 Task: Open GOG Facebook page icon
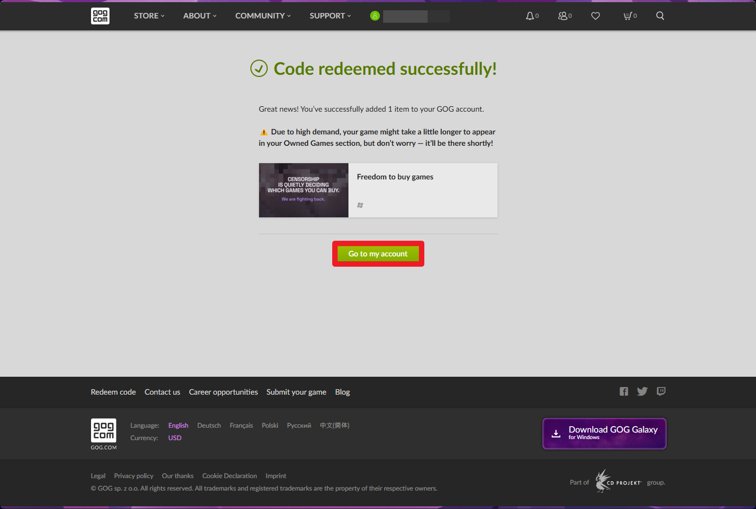click(624, 391)
